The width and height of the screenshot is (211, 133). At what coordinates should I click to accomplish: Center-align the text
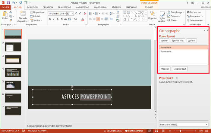pos(94,19)
